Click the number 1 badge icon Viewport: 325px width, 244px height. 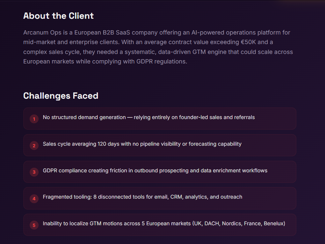[34, 119]
